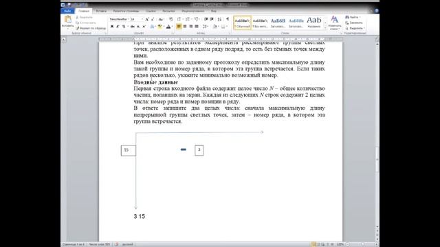Click the Clear Formatting icon
440x247 pixels.
(x=171, y=19)
